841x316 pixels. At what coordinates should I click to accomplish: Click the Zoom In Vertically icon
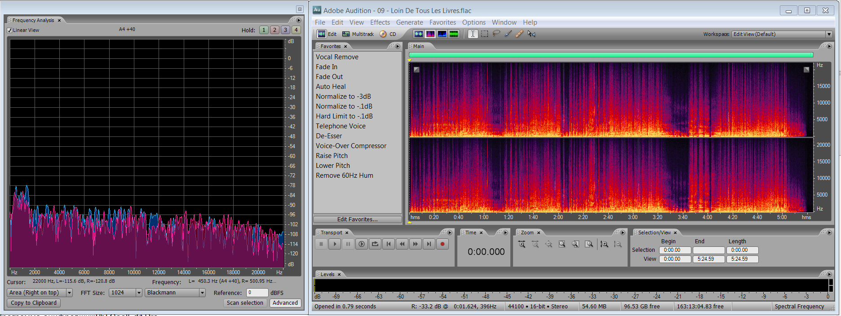pos(604,244)
